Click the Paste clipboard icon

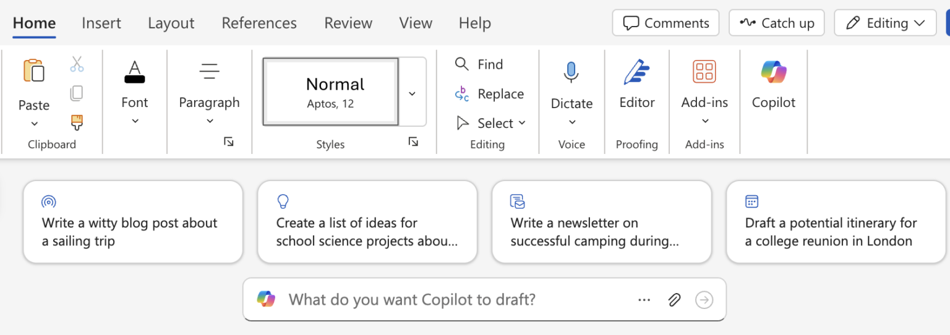click(33, 71)
